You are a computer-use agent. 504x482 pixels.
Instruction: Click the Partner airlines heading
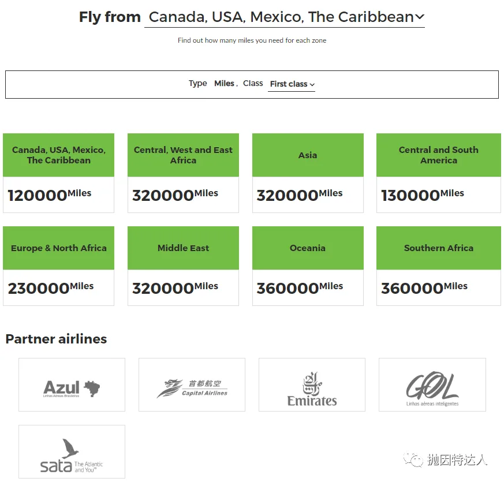56,339
